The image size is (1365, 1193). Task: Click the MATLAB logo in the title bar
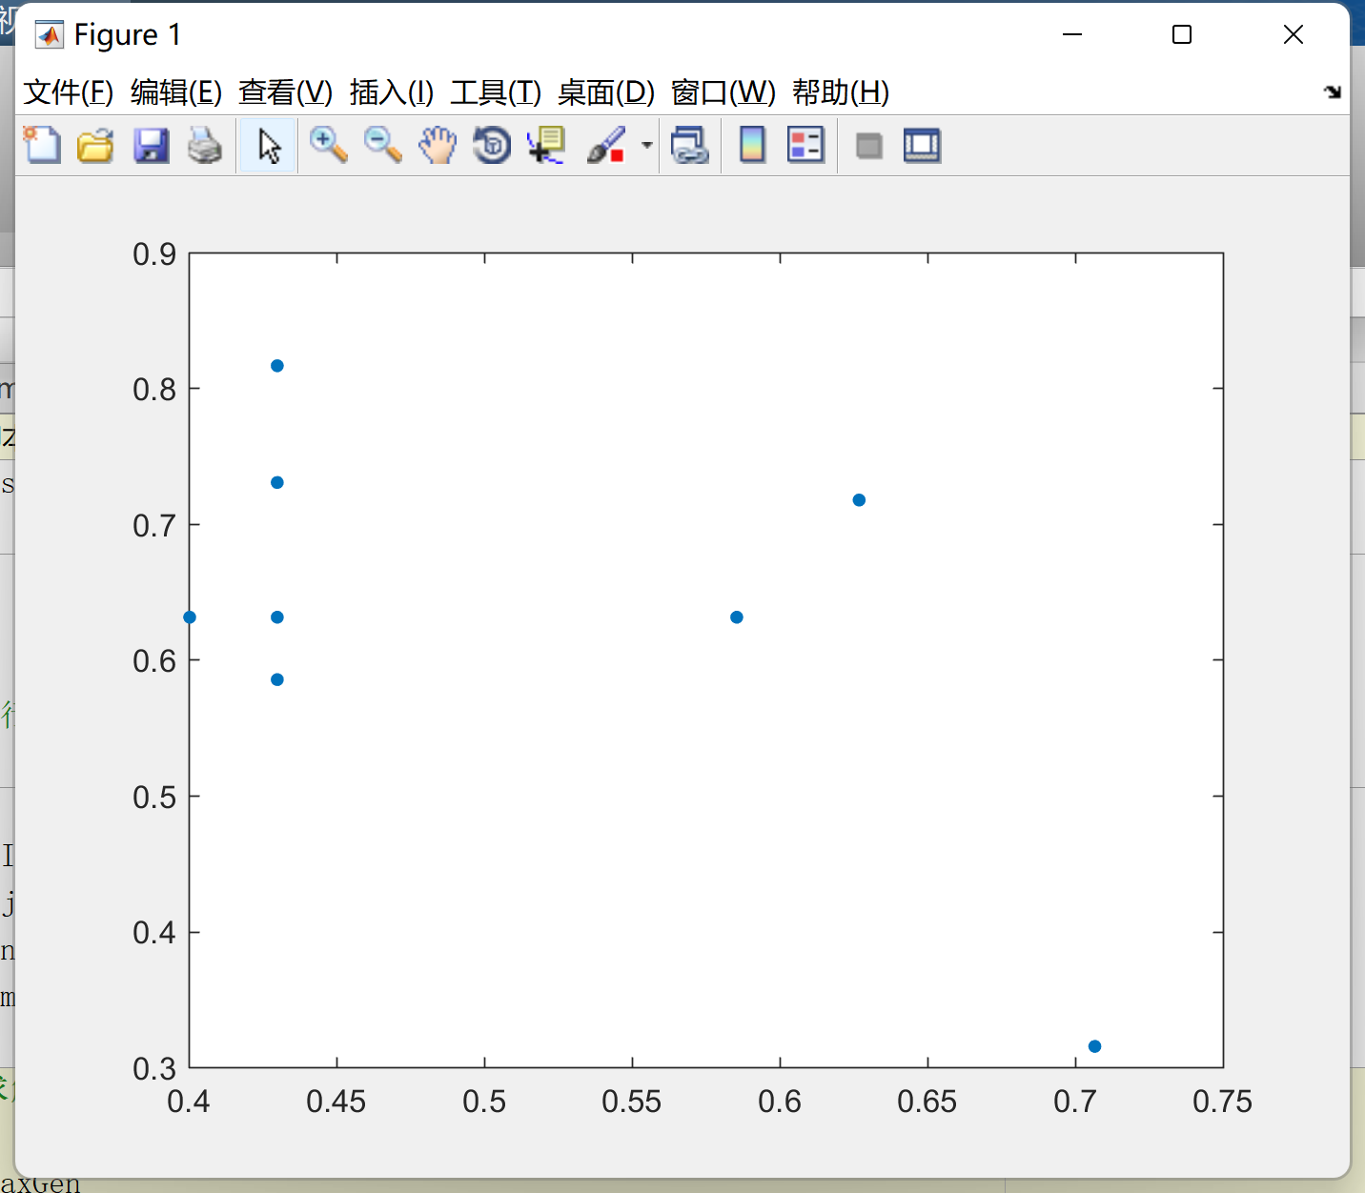(x=49, y=35)
